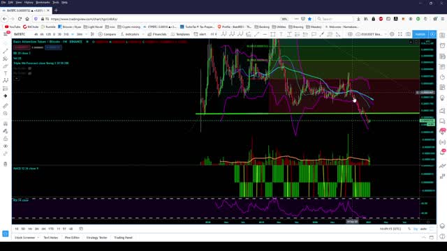Click the Compare button

click(x=107, y=34)
